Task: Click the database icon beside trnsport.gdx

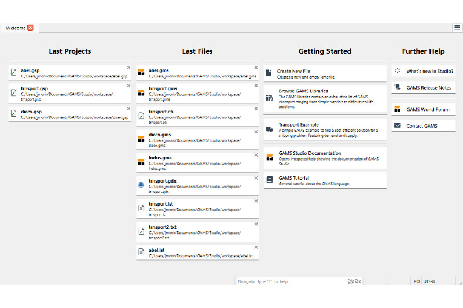Action: pyautogui.click(x=141, y=185)
